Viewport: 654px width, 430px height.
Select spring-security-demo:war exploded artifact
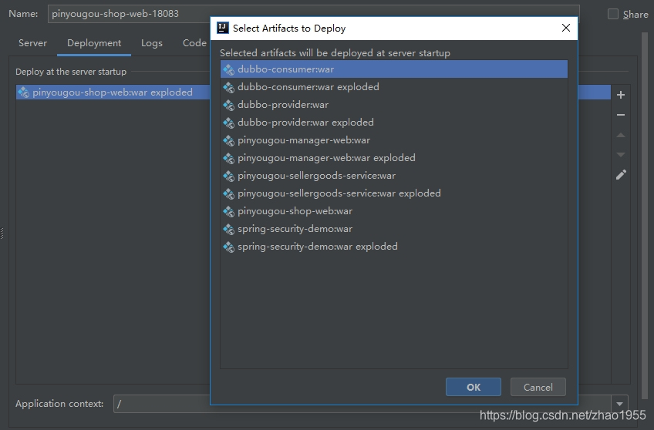point(394,247)
